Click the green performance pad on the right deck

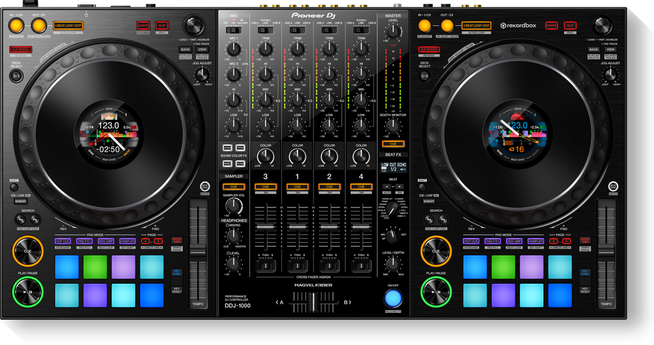pyautogui.click(x=504, y=266)
